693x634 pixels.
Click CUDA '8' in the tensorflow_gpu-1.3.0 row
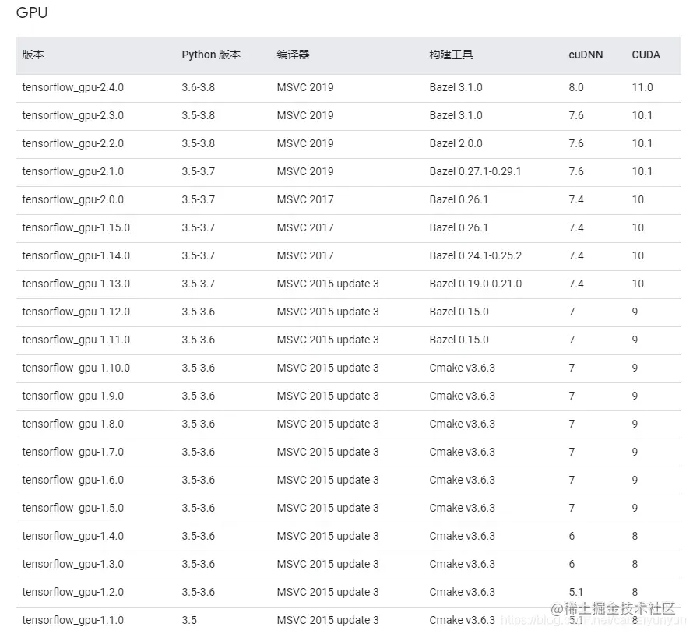[635, 564]
